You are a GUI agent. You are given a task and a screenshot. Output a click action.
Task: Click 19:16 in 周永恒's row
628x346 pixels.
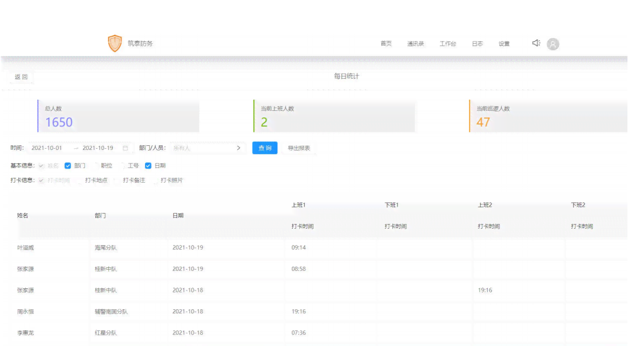coord(298,311)
